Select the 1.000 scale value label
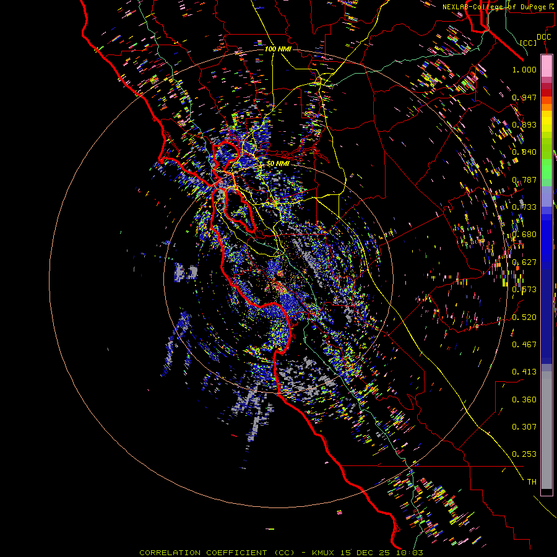Viewport: 557px width, 557px height. pos(524,69)
